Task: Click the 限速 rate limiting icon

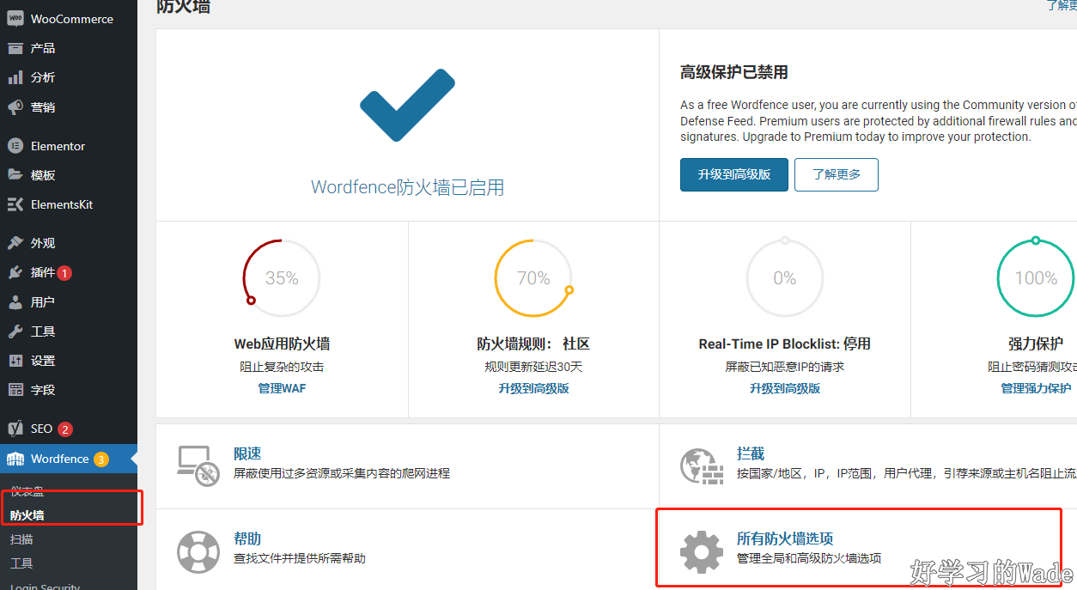Action: tap(198, 465)
